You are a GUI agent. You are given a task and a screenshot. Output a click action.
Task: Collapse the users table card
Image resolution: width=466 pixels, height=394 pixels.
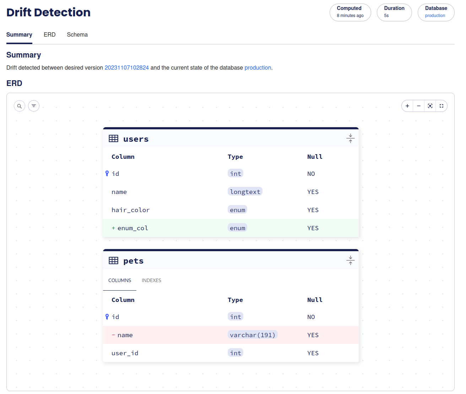click(x=350, y=139)
